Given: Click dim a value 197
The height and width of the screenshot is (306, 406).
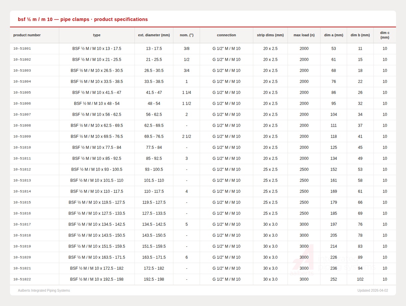Looking at the screenshot, I should [x=333, y=224].
